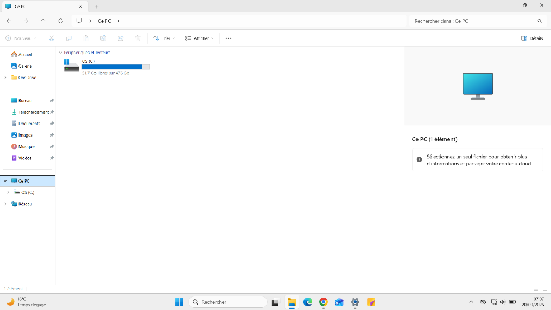Switch to details list view in status bar

tap(536, 289)
